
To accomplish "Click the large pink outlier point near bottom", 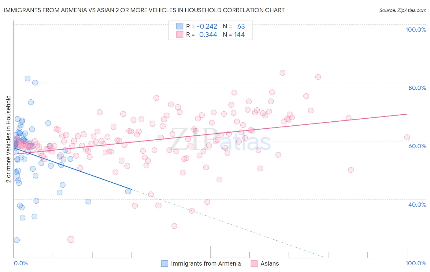I will coord(71,239).
